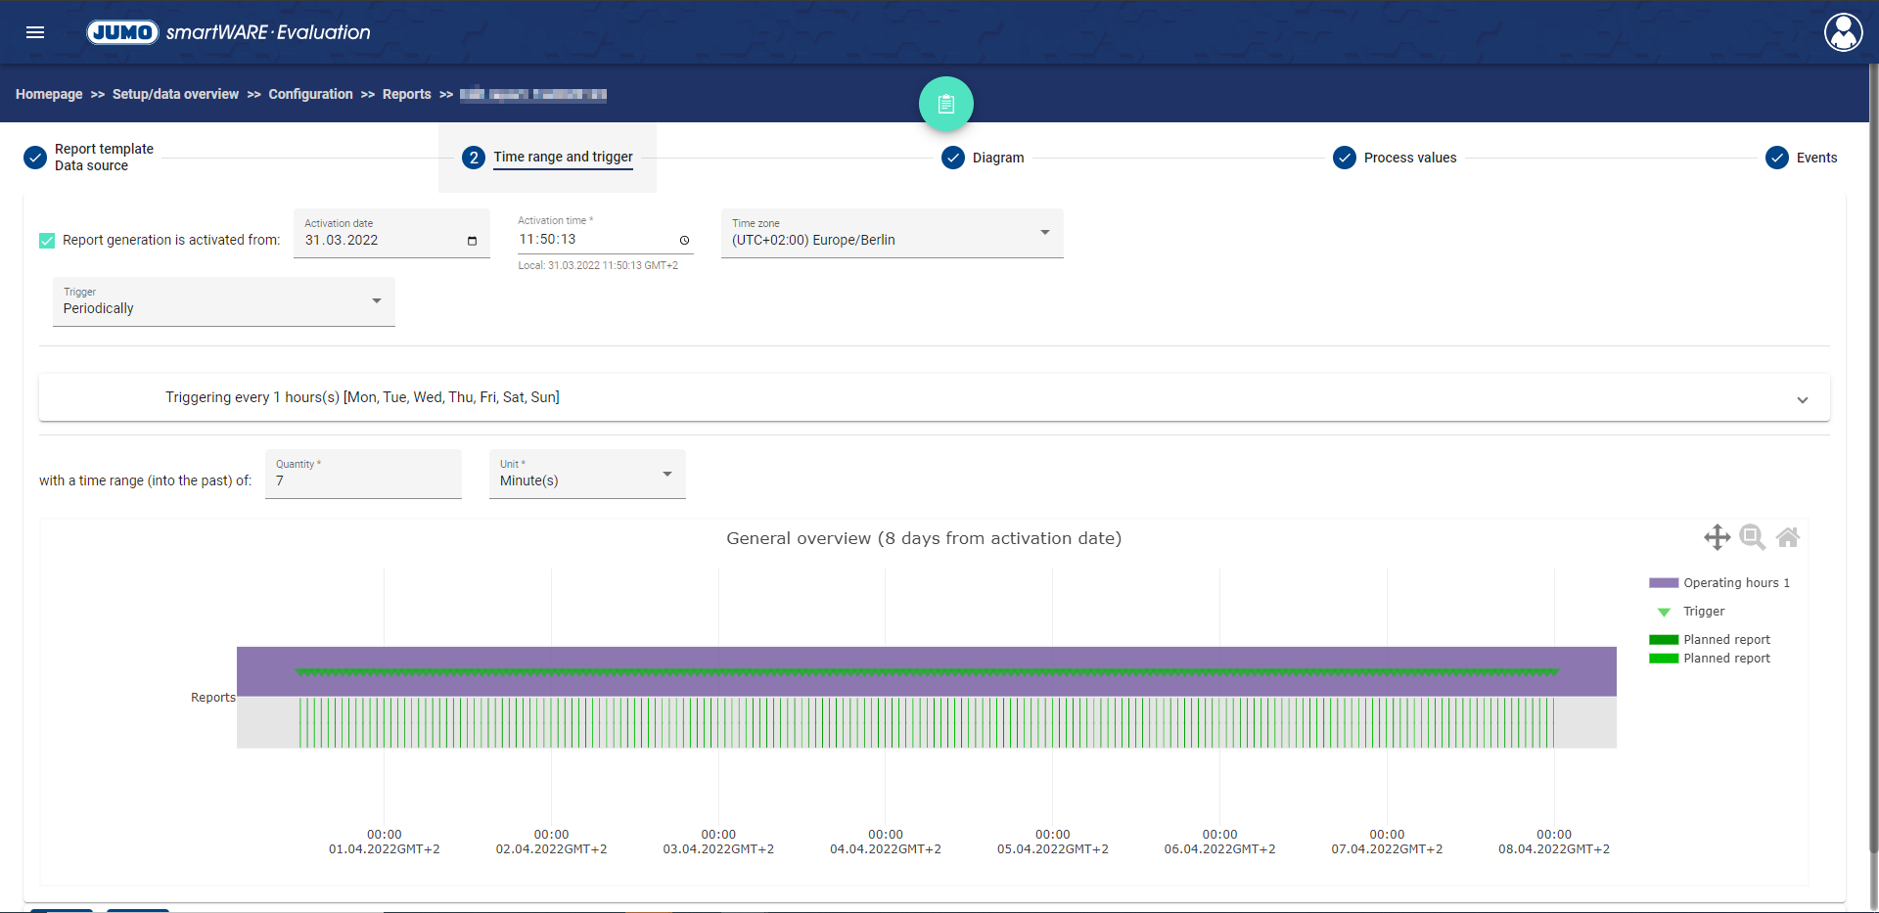
Task: Click the green clipboard report button
Action: click(945, 104)
